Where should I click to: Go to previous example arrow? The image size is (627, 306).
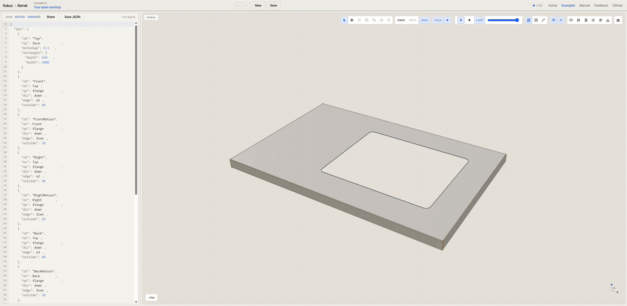pyautogui.click(x=238, y=6)
